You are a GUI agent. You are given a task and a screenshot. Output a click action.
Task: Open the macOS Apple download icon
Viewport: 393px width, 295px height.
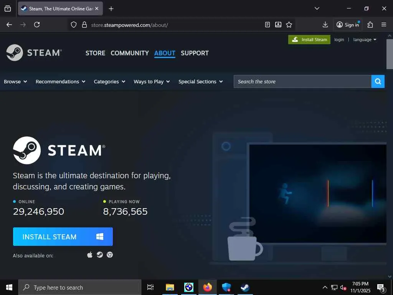tap(90, 255)
